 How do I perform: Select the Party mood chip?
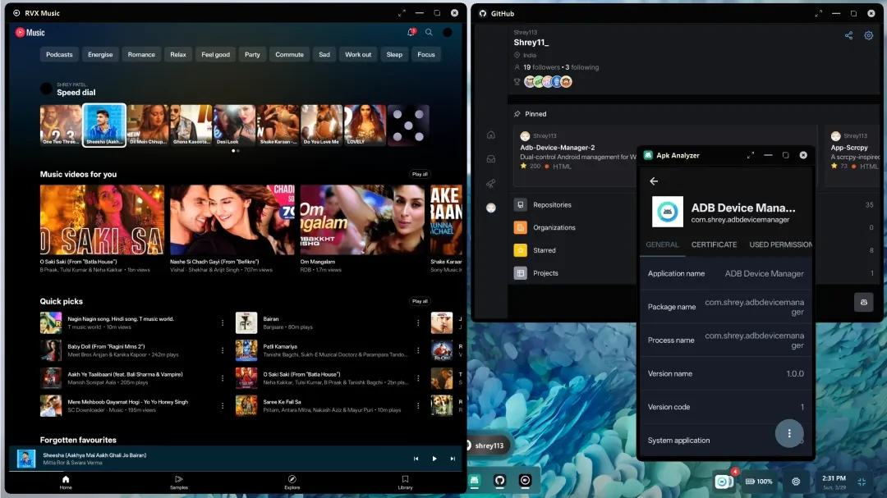252,54
